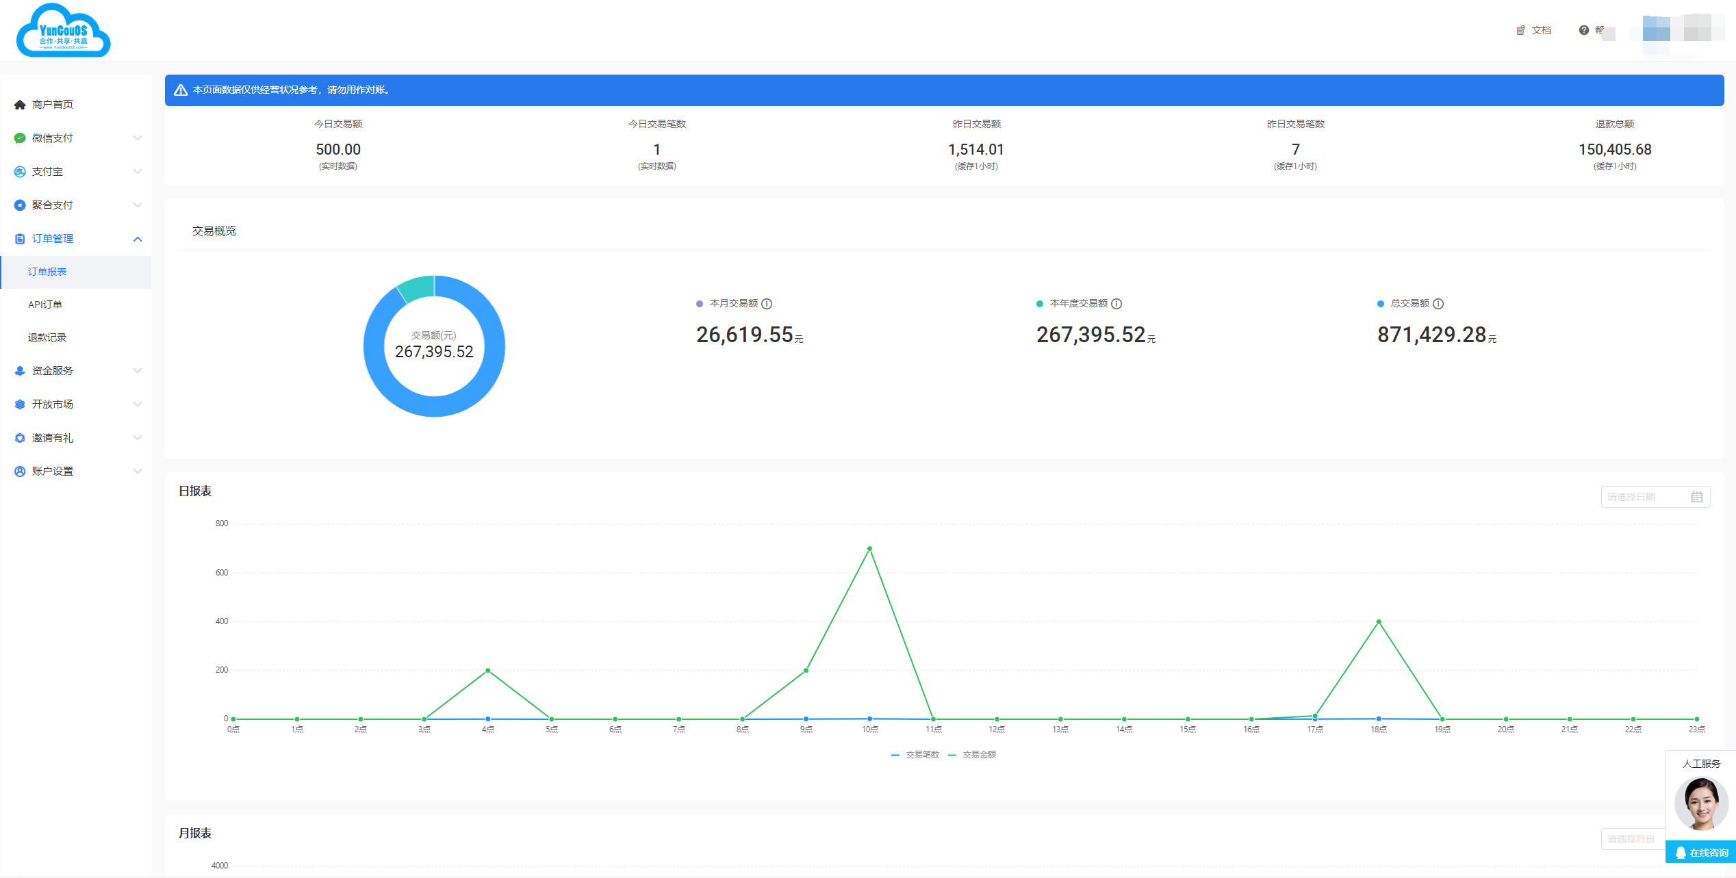The image size is (1736, 878).
Task: Expand the 开放市场 menu chevron
Action: (x=138, y=404)
